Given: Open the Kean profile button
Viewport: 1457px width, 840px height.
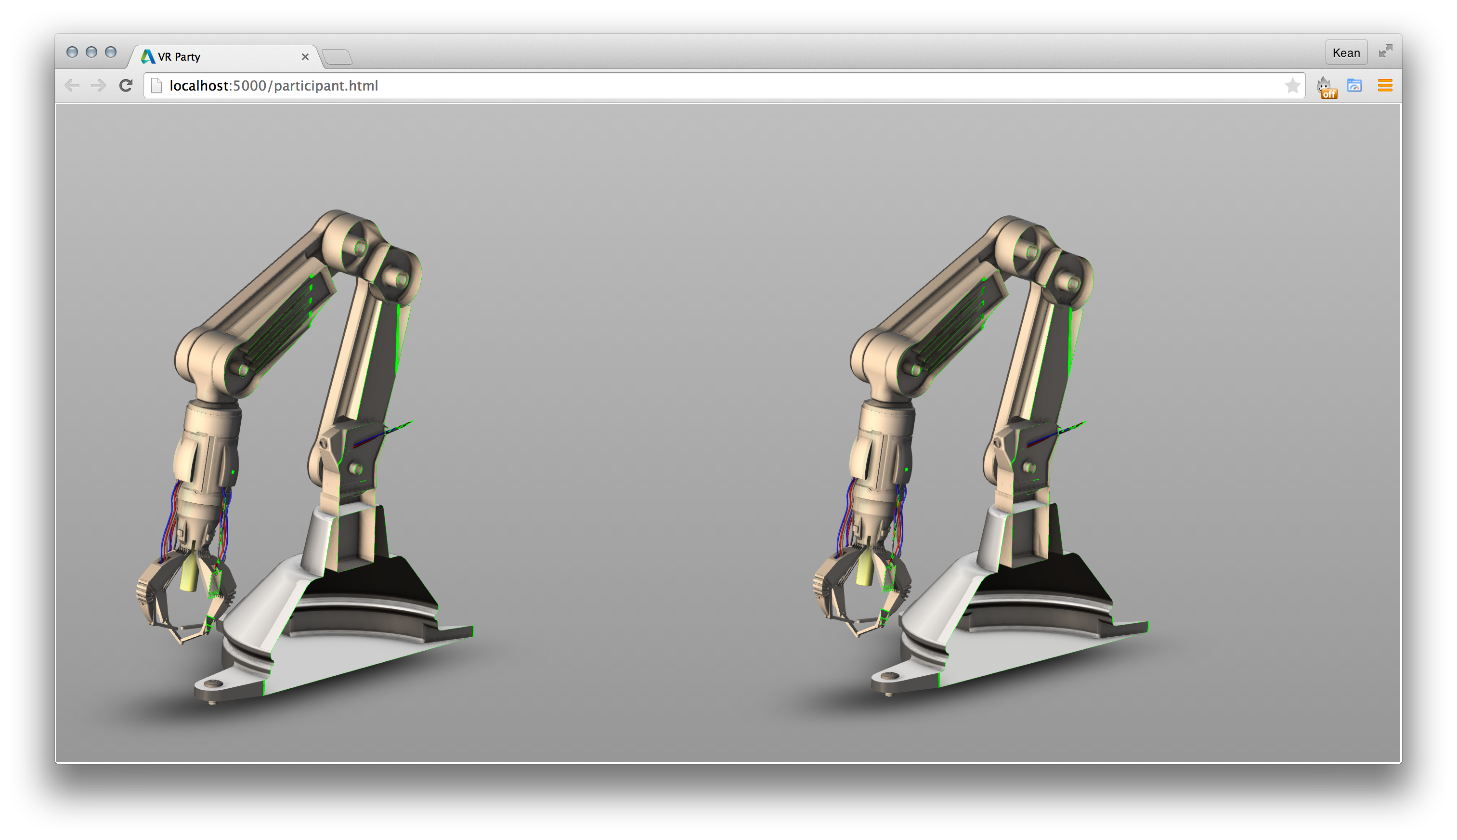Looking at the screenshot, I should (x=1346, y=52).
